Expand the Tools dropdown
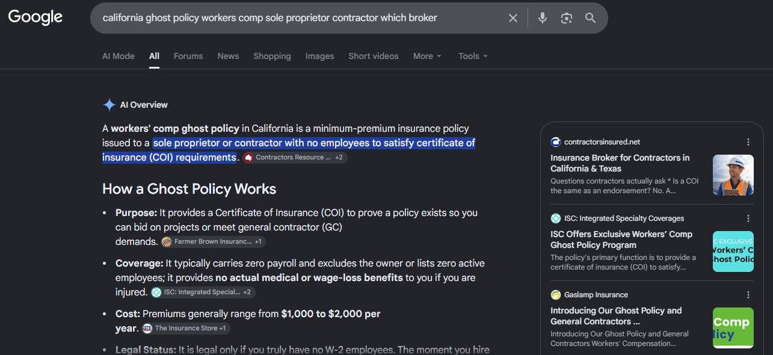 473,56
